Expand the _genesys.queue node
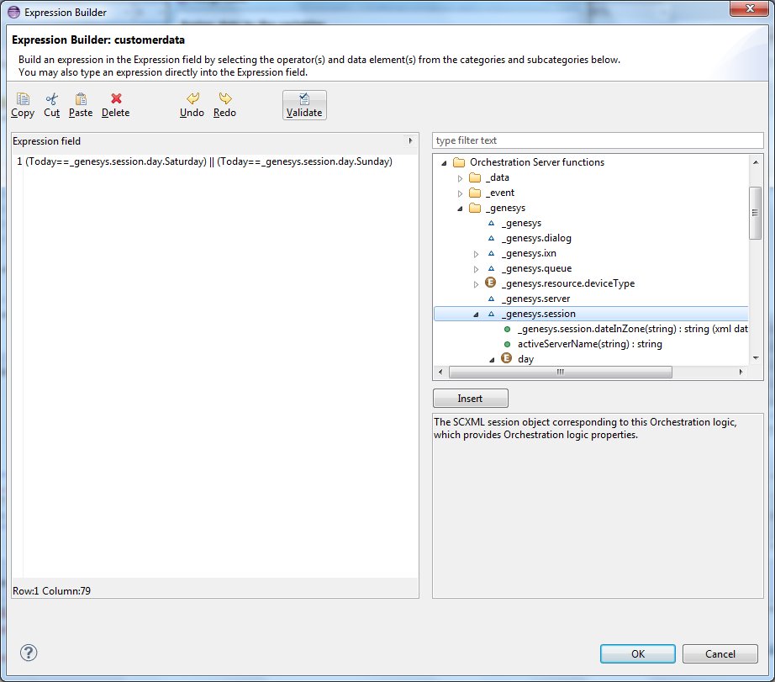 click(476, 269)
